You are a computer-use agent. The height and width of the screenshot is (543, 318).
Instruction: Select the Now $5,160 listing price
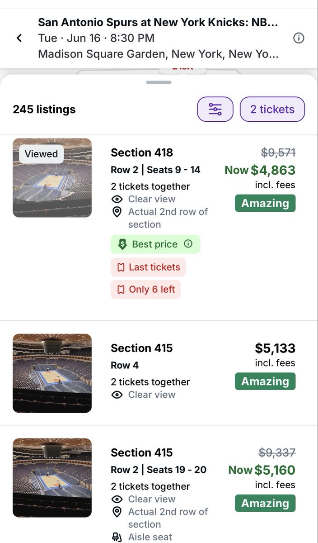pos(262,470)
